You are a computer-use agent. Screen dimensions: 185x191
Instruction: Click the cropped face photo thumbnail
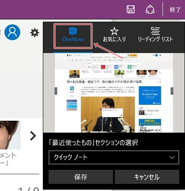10,135
